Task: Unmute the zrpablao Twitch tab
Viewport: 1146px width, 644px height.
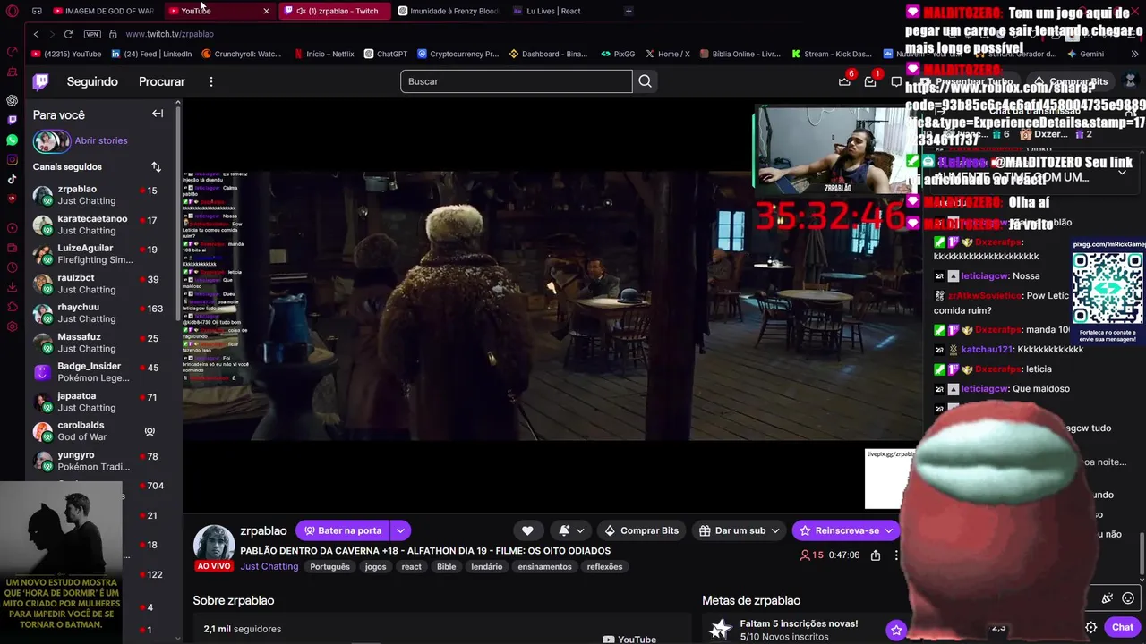Action: [302, 11]
